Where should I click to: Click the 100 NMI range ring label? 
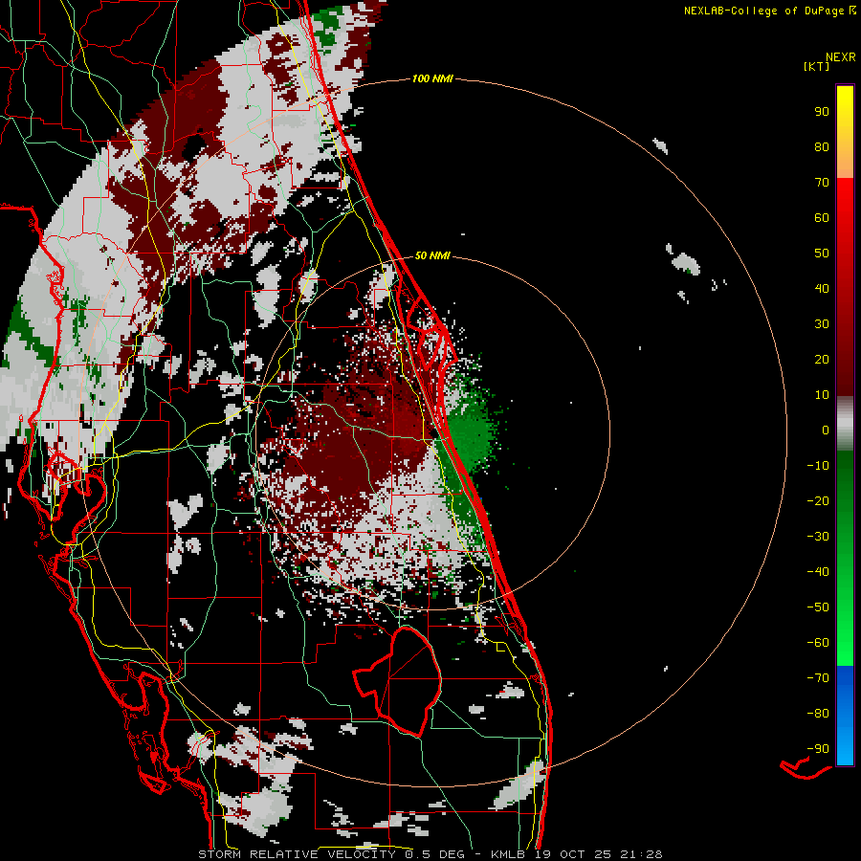pyautogui.click(x=432, y=78)
